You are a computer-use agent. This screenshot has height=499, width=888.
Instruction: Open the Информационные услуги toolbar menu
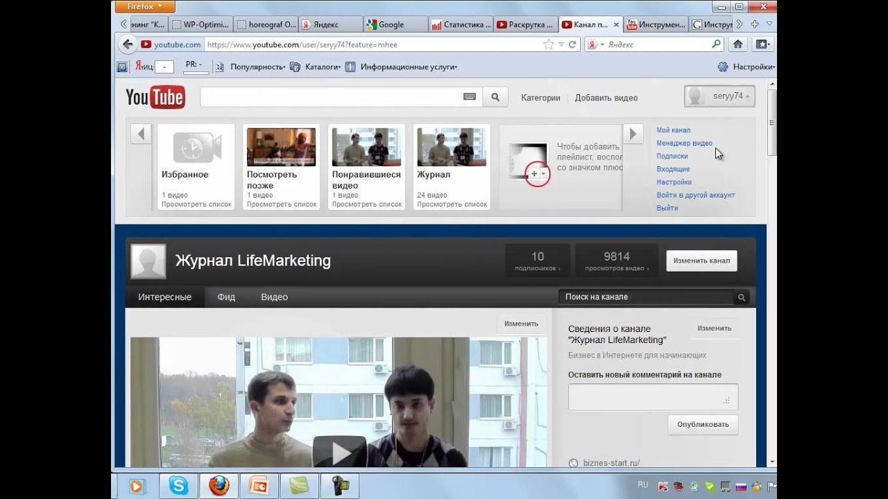coord(402,67)
